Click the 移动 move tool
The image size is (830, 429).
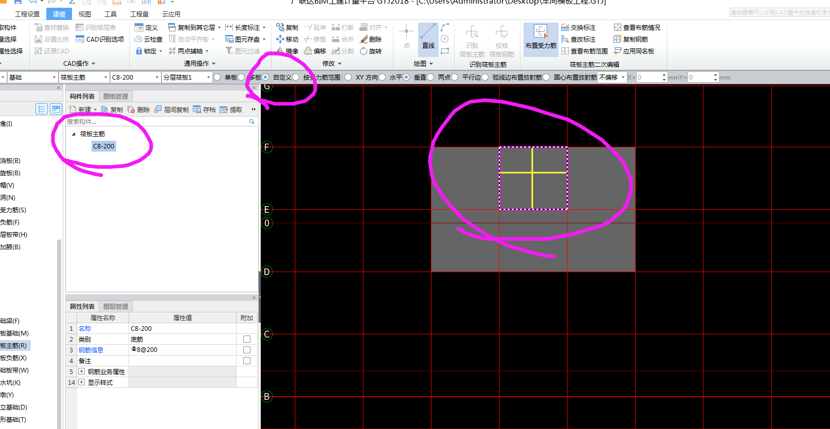(x=287, y=39)
